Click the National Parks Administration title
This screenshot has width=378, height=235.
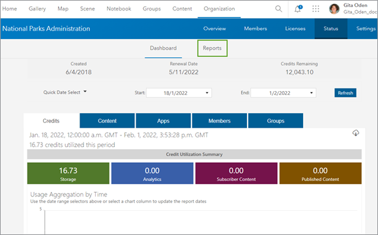[46, 29]
